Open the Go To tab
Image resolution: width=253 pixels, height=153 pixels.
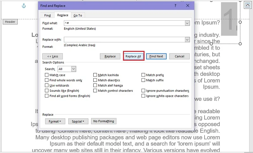tap(78, 15)
